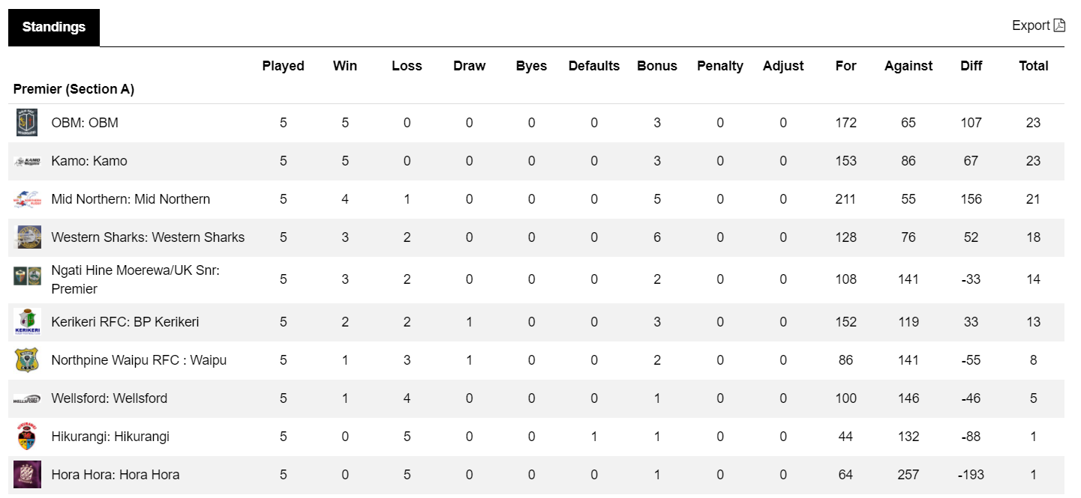Select the Standings tab
This screenshot has height=498, width=1081.
click(54, 27)
